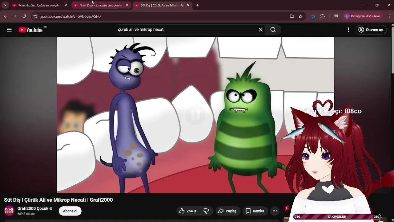Open site information icon in address bar
The image size is (394, 222).
[x=35, y=16]
